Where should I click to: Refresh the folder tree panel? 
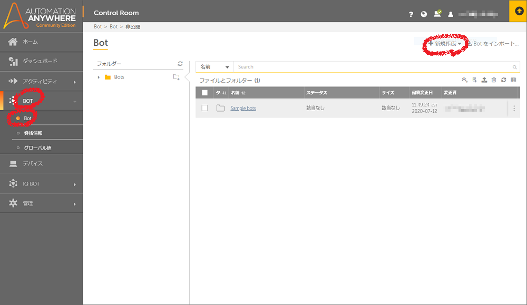[x=180, y=64]
